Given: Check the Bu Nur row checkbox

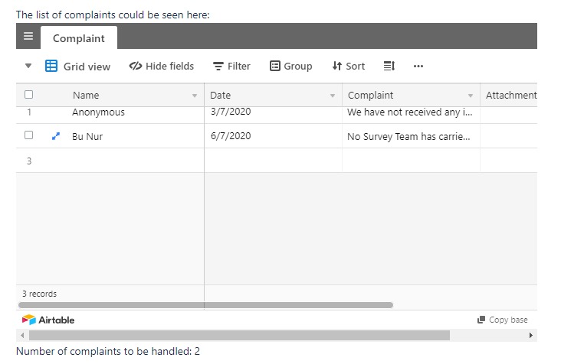Looking at the screenshot, I should (x=28, y=135).
